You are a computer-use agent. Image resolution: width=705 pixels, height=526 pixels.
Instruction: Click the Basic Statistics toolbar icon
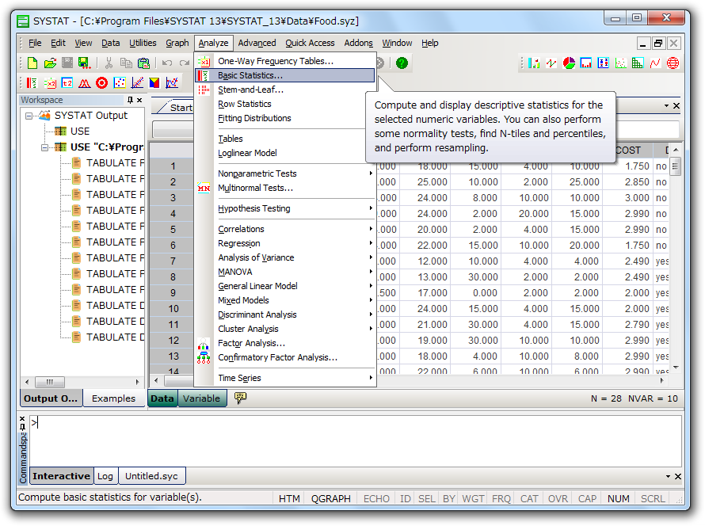pyautogui.click(x=32, y=82)
